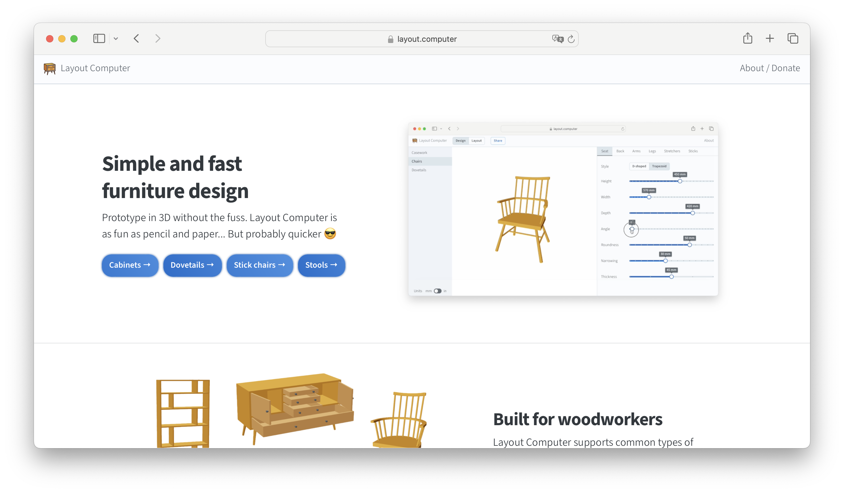Click the bookshelf 3D image

click(x=183, y=413)
